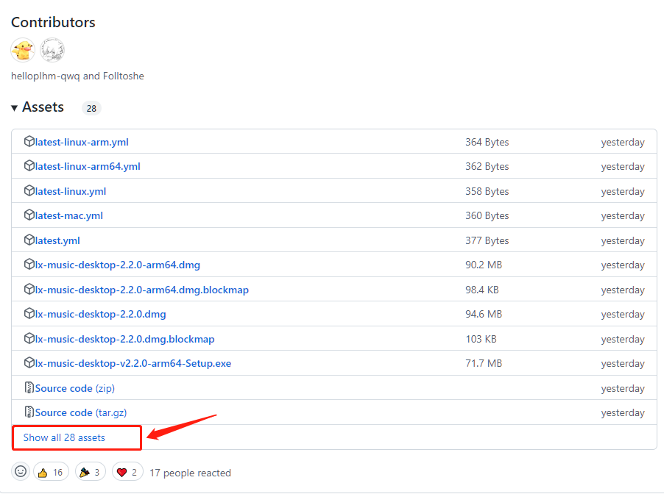Click the package icon beside latest-linux-arm.yml
The width and height of the screenshot is (664, 494).
point(29,142)
